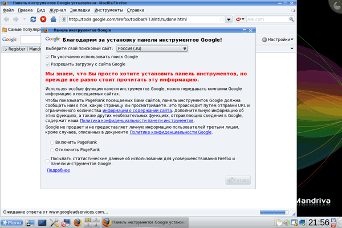Click the Панель инструментов Google taskbar entry

pyautogui.click(x=145, y=222)
